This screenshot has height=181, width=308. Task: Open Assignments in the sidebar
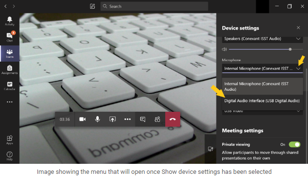pyautogui.click(x=10, y=70)
